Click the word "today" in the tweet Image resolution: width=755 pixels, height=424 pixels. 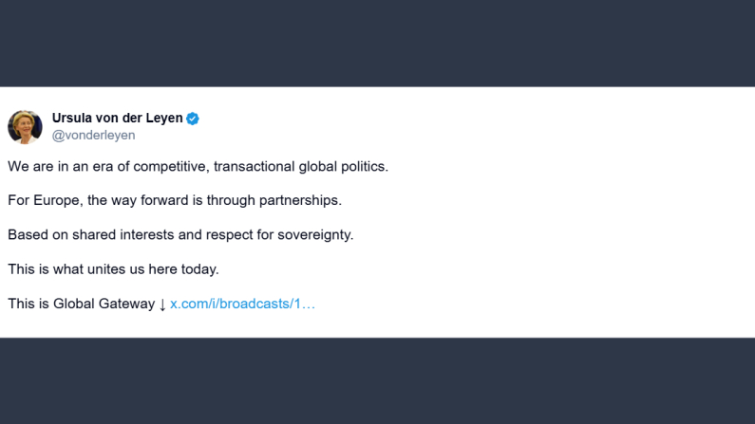click(198, 269)
